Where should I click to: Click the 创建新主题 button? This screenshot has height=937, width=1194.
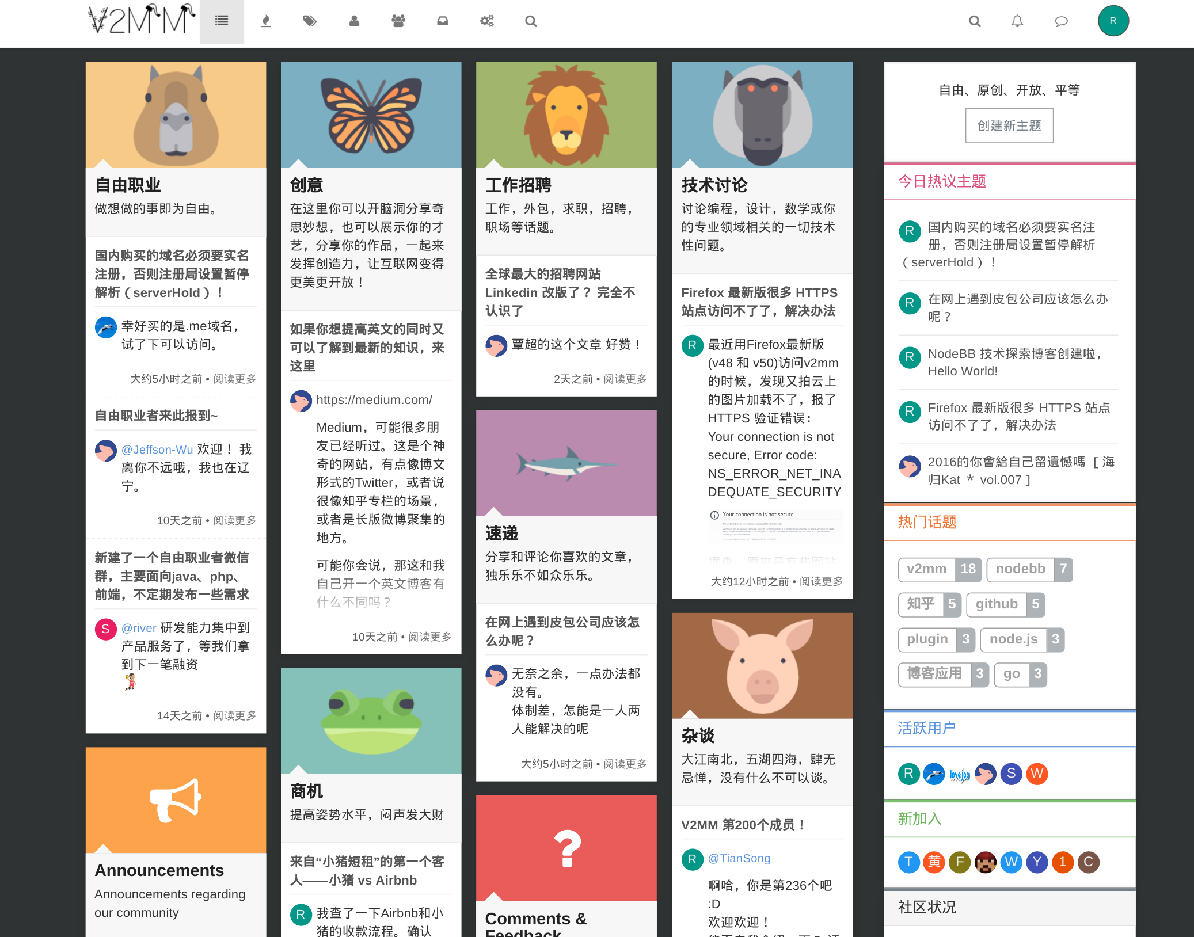(1009, 125)
